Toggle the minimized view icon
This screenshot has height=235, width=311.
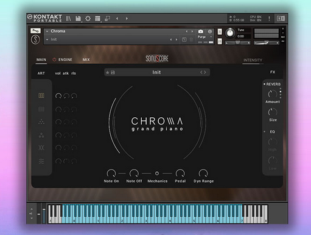(107, 19)
